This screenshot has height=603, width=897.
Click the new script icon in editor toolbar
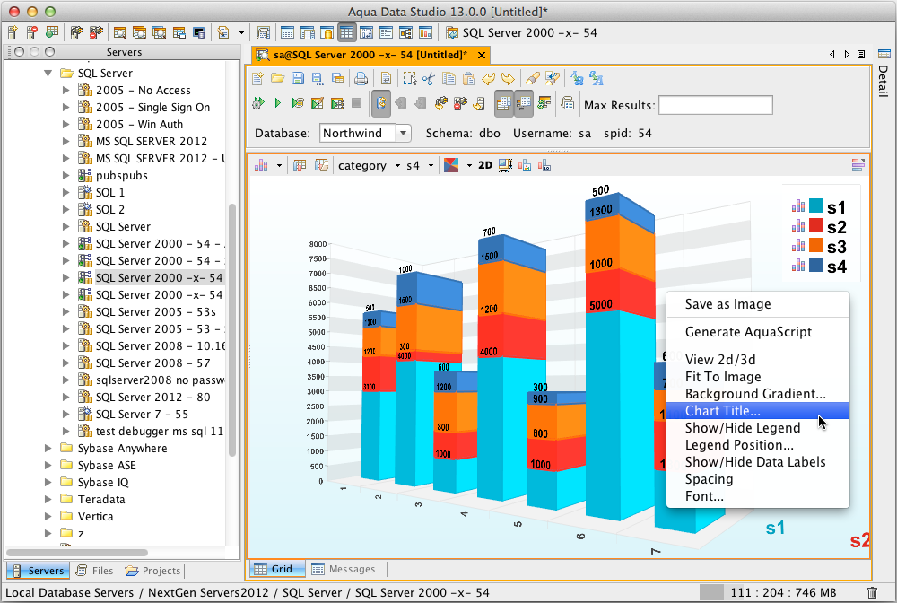point(258,79)
